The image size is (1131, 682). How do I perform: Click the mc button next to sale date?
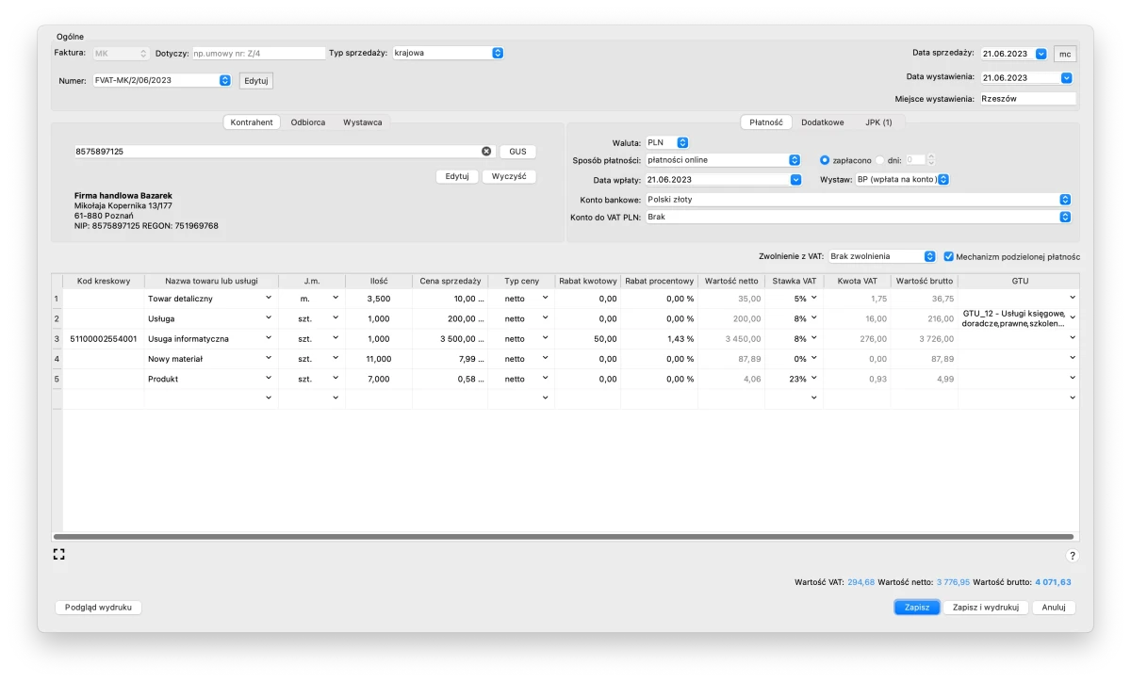1065,54
